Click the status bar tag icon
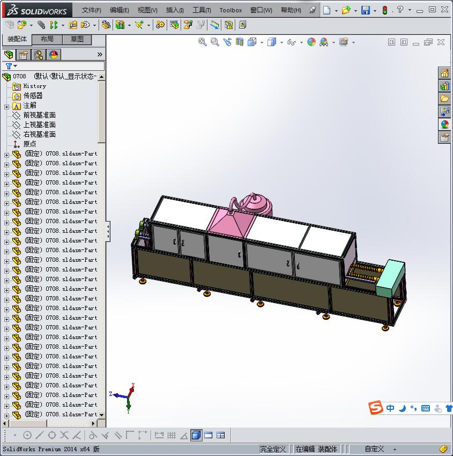453x456 pixels. pos(443,448)
